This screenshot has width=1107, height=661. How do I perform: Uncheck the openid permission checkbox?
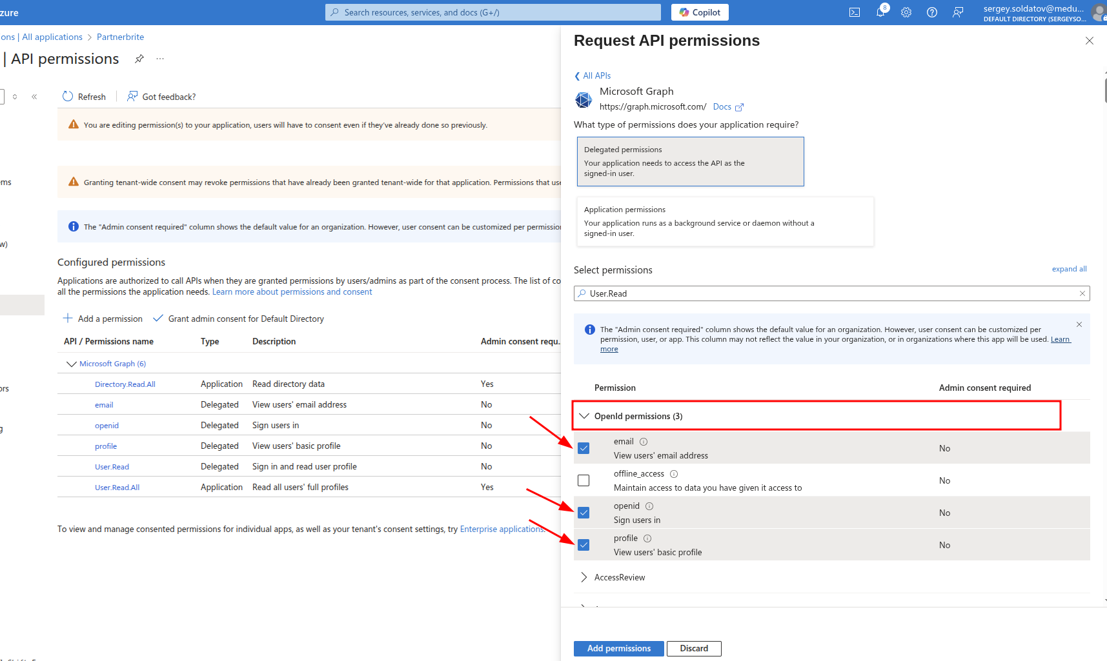pos(584,513)
